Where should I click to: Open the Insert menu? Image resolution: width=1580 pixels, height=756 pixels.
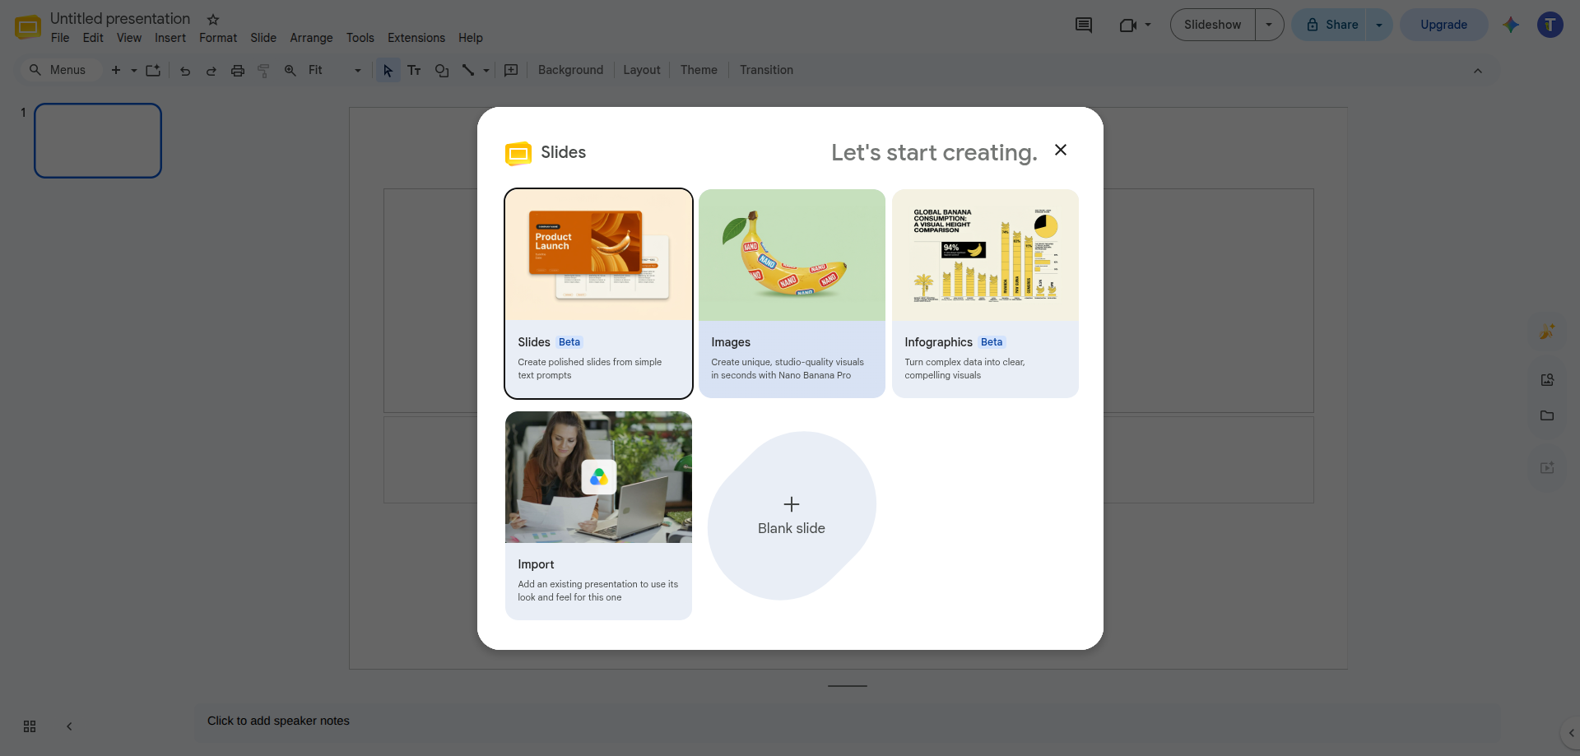[x=170, y=38]
